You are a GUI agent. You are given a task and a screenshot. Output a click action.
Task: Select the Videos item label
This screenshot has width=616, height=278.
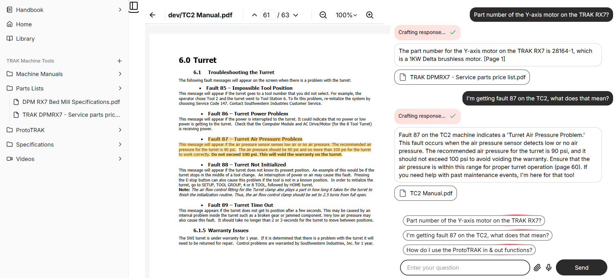click(x=25, y=159)
